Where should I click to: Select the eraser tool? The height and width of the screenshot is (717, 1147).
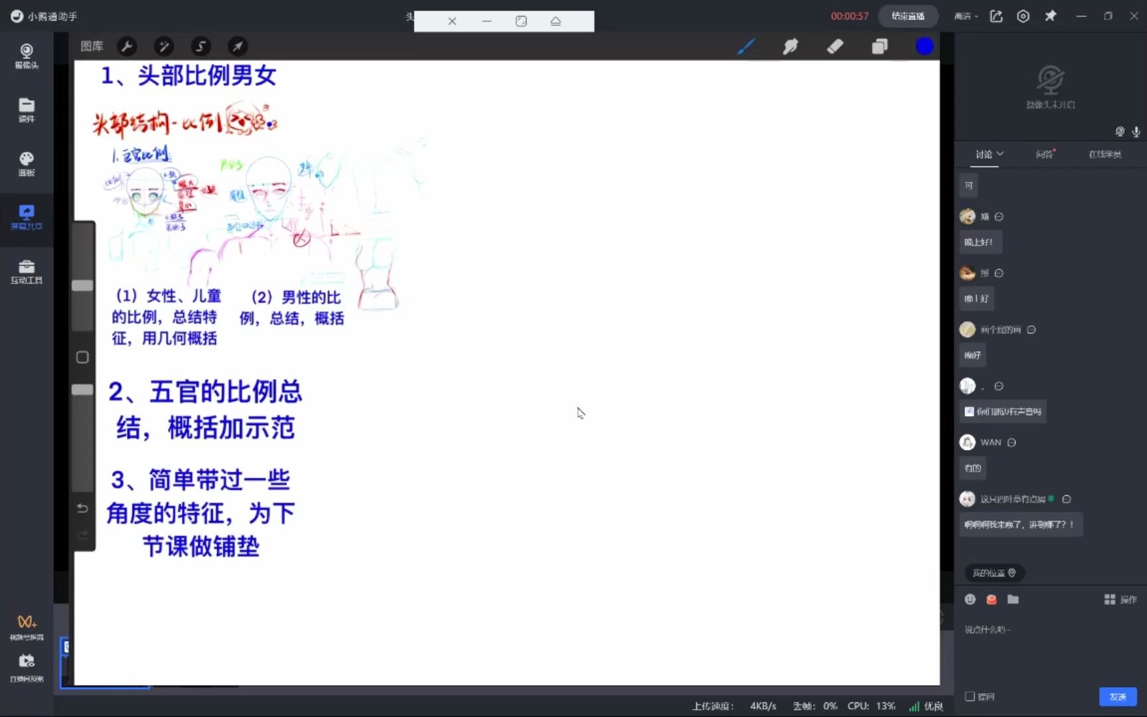coord(835,46)
